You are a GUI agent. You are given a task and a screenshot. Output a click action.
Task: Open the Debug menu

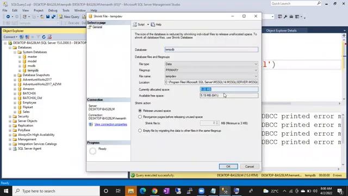click(x=53, y=10)
